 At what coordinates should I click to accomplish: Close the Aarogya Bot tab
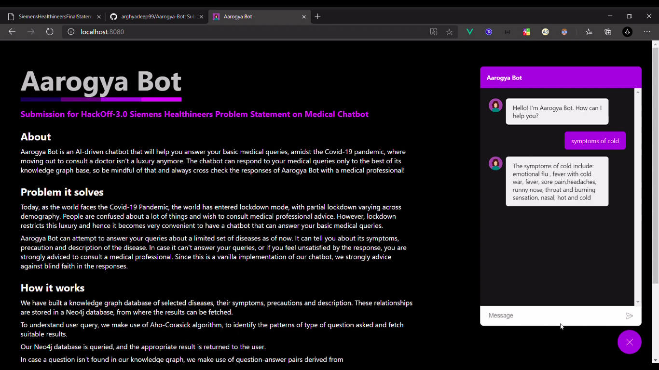pyautogui.click(x=304, y=16)
